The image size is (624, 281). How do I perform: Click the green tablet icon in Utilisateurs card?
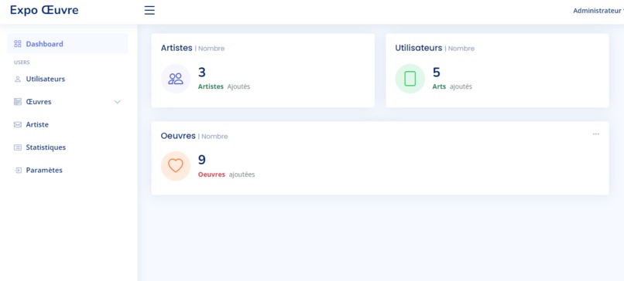point(410,79)
